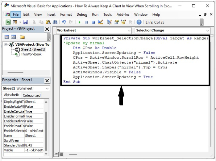Run the macro with the green play icon
The width and height of the screenshot is (216, 161).
[x=79, y=22]
